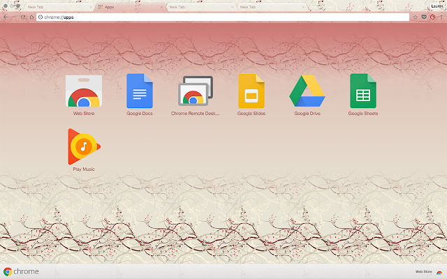Select the Apps tab

point(130,7)
